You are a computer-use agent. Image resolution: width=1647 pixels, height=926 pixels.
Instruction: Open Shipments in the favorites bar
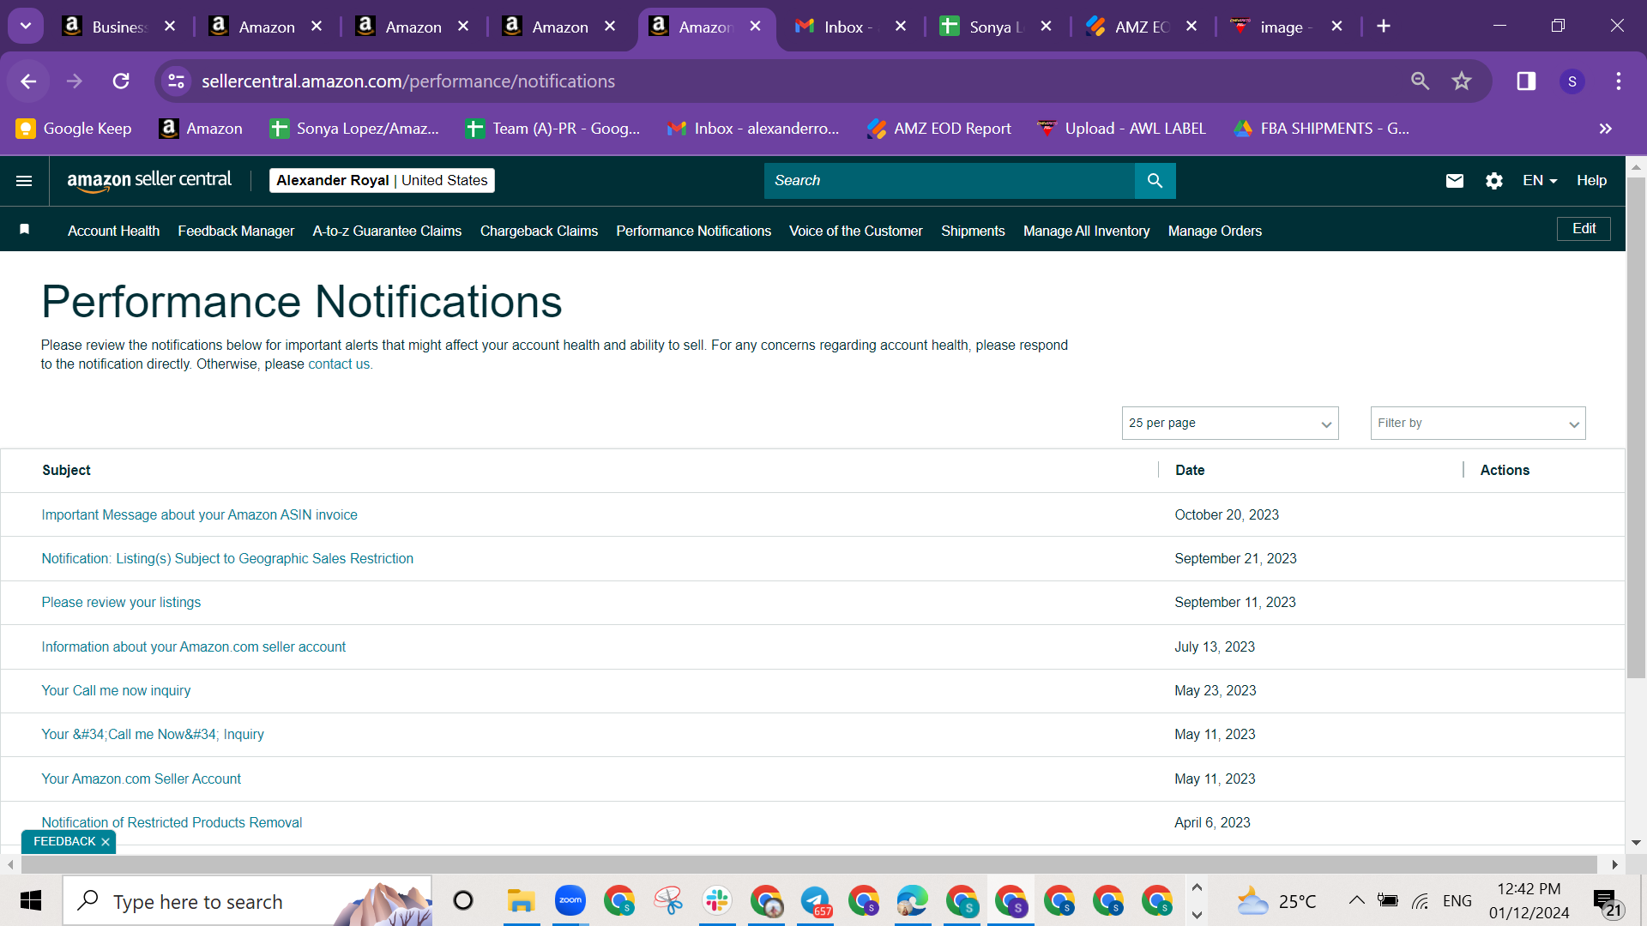click(x=973, y=231)
